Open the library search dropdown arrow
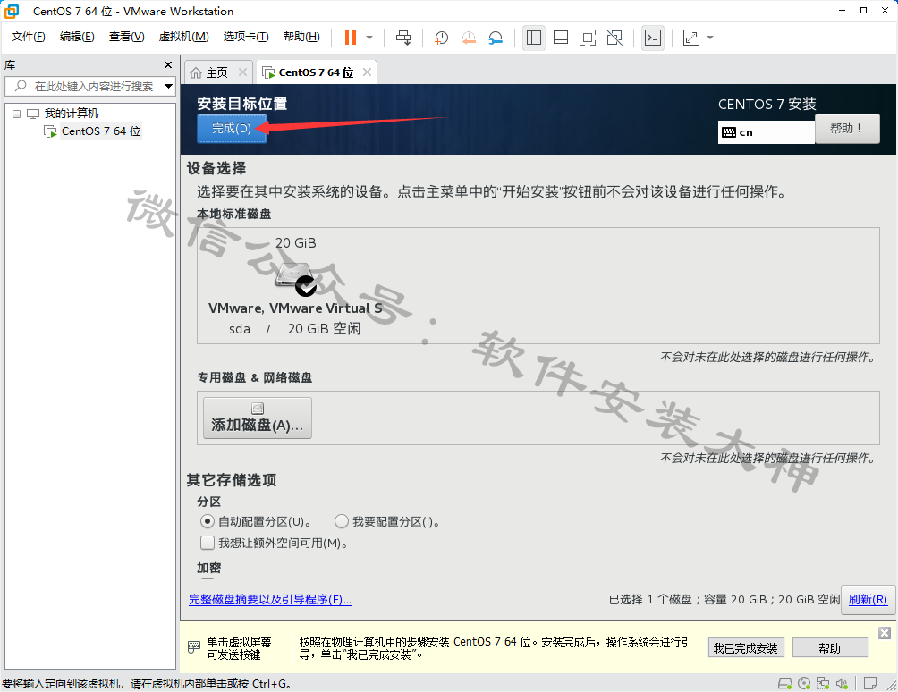 pyautogui.click(x=168, y=87)
